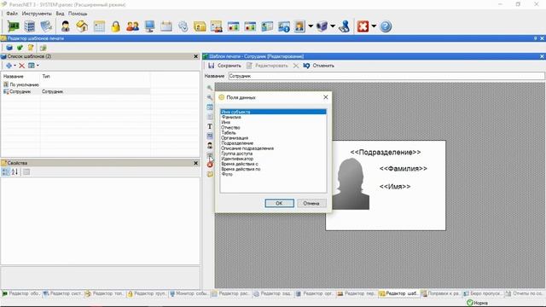Switch to the Монитор событий bottom tab
546x307 pixels.
(x=189, y=293)
